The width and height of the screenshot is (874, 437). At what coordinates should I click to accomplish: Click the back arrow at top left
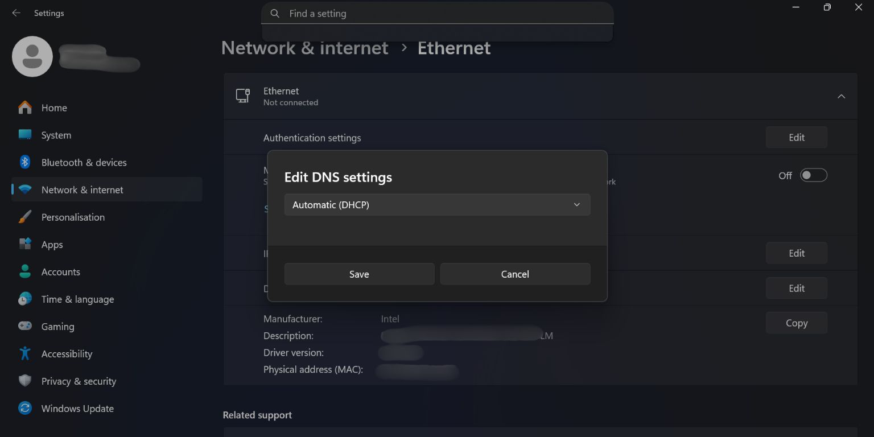pyautogui.click(x=15, y=13)
